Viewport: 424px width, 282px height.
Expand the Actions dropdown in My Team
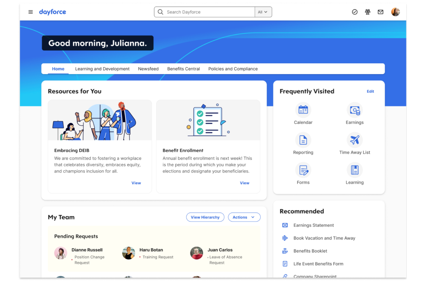[x=244, y=217]
